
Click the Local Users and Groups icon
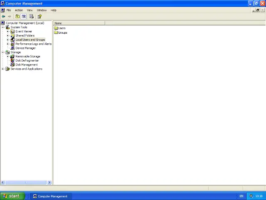12,40
